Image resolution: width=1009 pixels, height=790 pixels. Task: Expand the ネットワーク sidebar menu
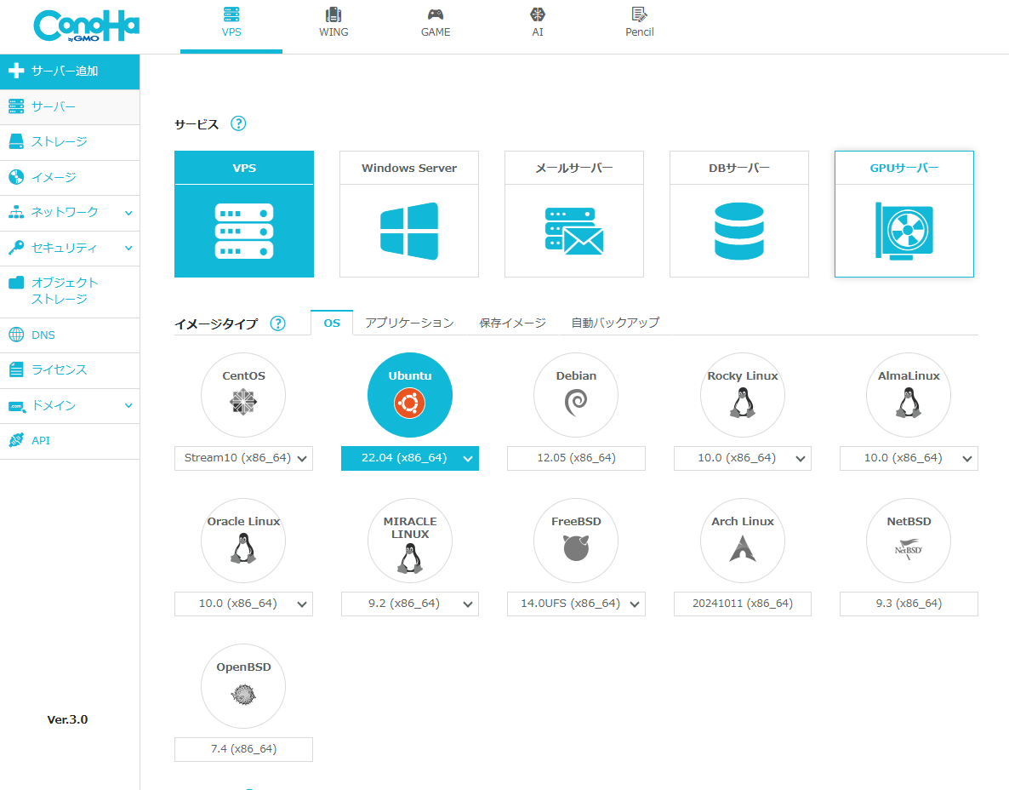[x=70, y=213]
